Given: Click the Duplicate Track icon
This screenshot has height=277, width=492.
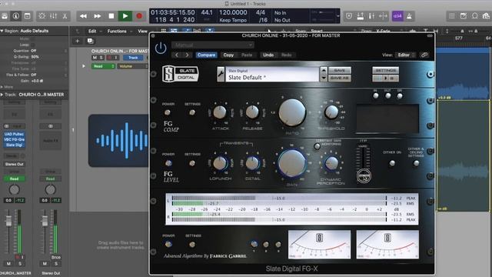Looking at the screenshot, I should [x=90, y=41].
